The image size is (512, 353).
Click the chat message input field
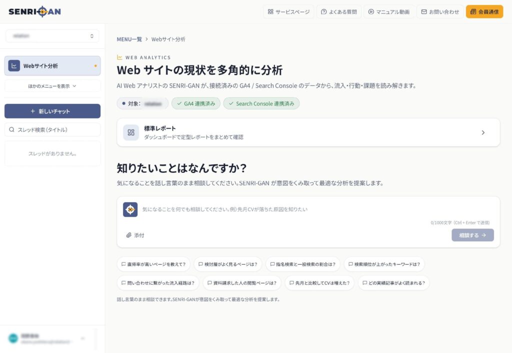313,210
